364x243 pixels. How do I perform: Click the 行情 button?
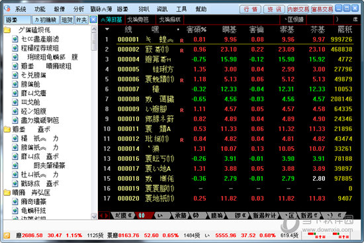250,9
